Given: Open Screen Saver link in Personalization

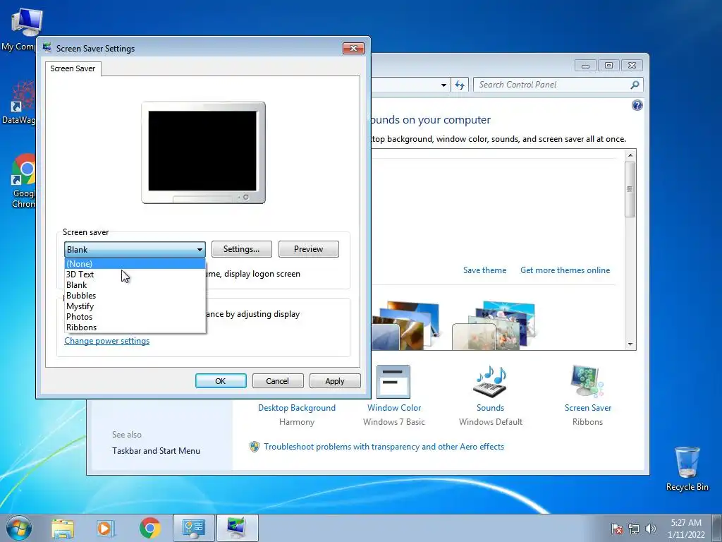Looking at the screenshot, I should click(x=588, y=407).
